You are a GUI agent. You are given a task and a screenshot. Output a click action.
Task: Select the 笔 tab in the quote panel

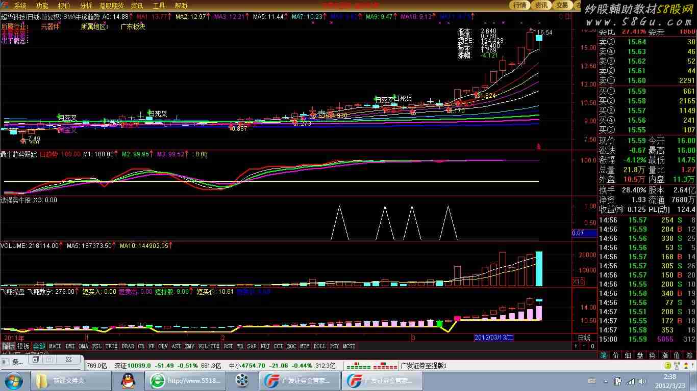[603, 355]
